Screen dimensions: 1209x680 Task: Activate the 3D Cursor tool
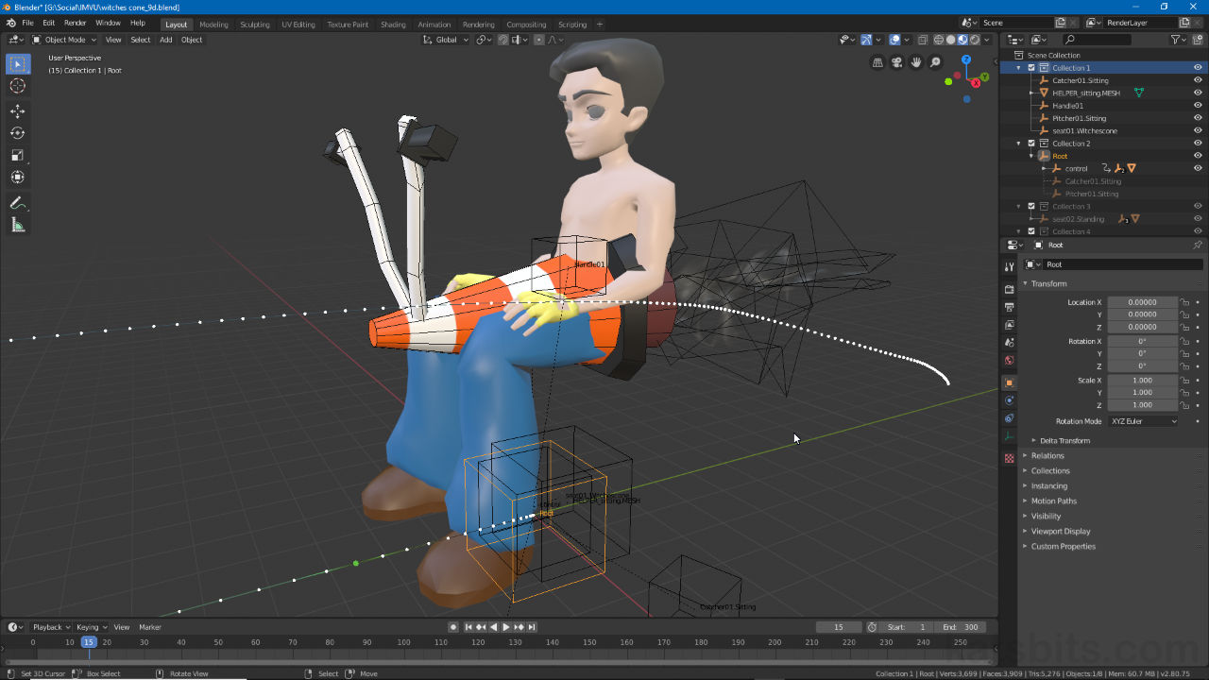[x=17, y=86]
